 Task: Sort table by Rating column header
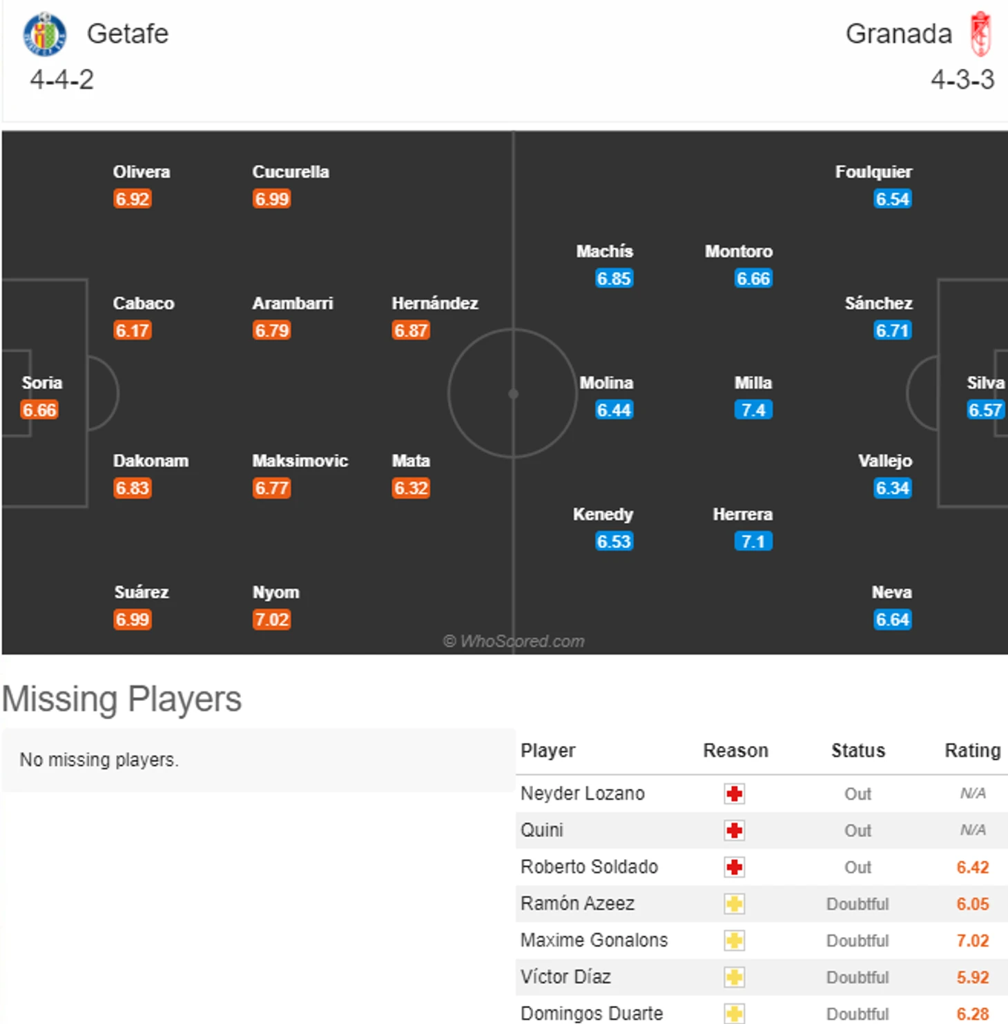[972, 750]
